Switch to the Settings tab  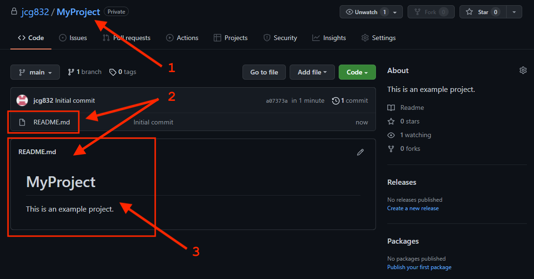pos(378,38)
